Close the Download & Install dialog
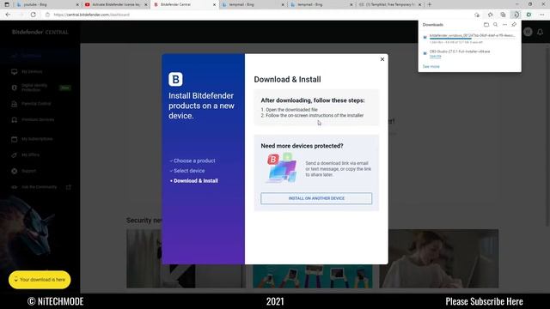The width and height of the screenshot is (550, 309). click(382, 59)
